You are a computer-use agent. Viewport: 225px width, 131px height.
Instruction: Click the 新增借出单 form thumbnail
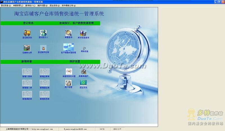(44, 83)
